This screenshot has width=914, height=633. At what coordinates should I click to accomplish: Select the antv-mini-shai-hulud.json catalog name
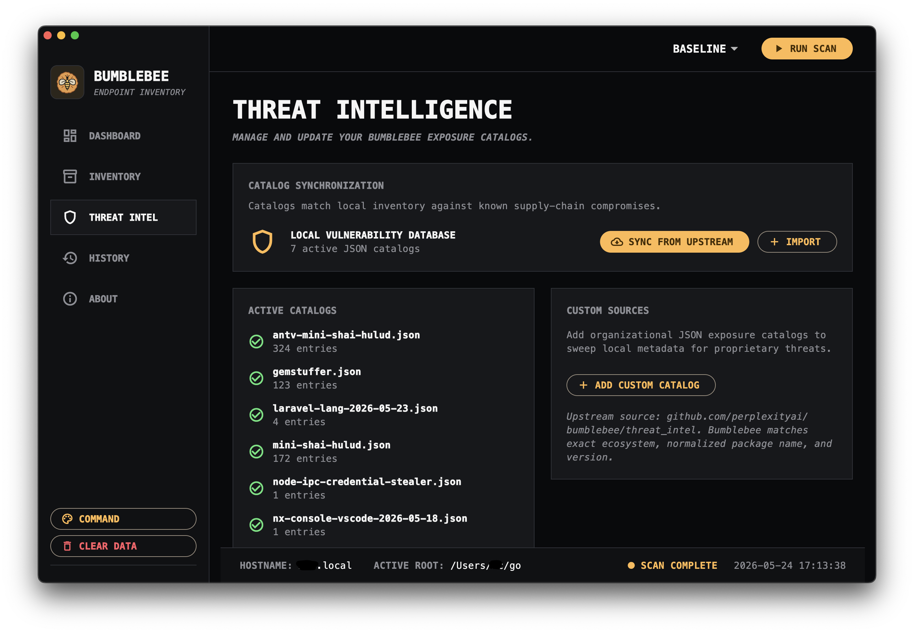pyautogui.click(x=346, y=335)
